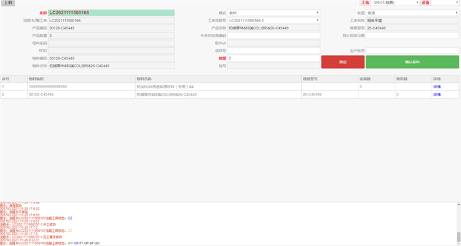
Task: Open the 设备 equipment dropdown
Action: [447, 3]
